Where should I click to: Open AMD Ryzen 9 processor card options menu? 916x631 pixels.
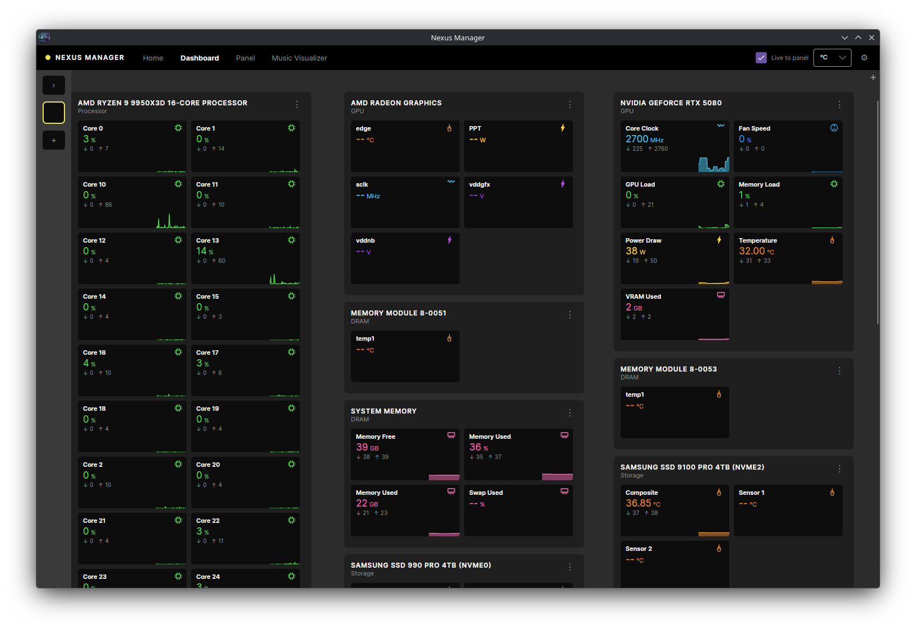pos(297,105)
